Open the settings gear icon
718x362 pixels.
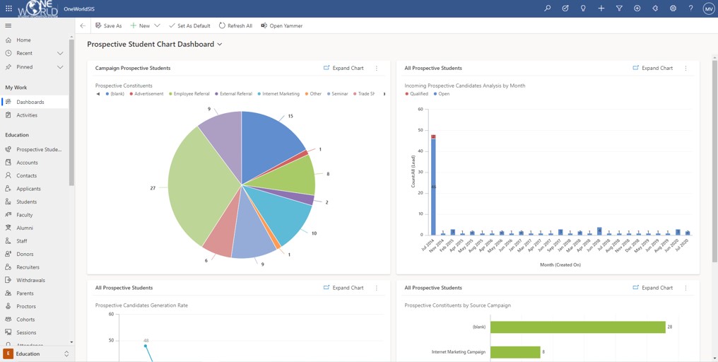pos(673,8)
